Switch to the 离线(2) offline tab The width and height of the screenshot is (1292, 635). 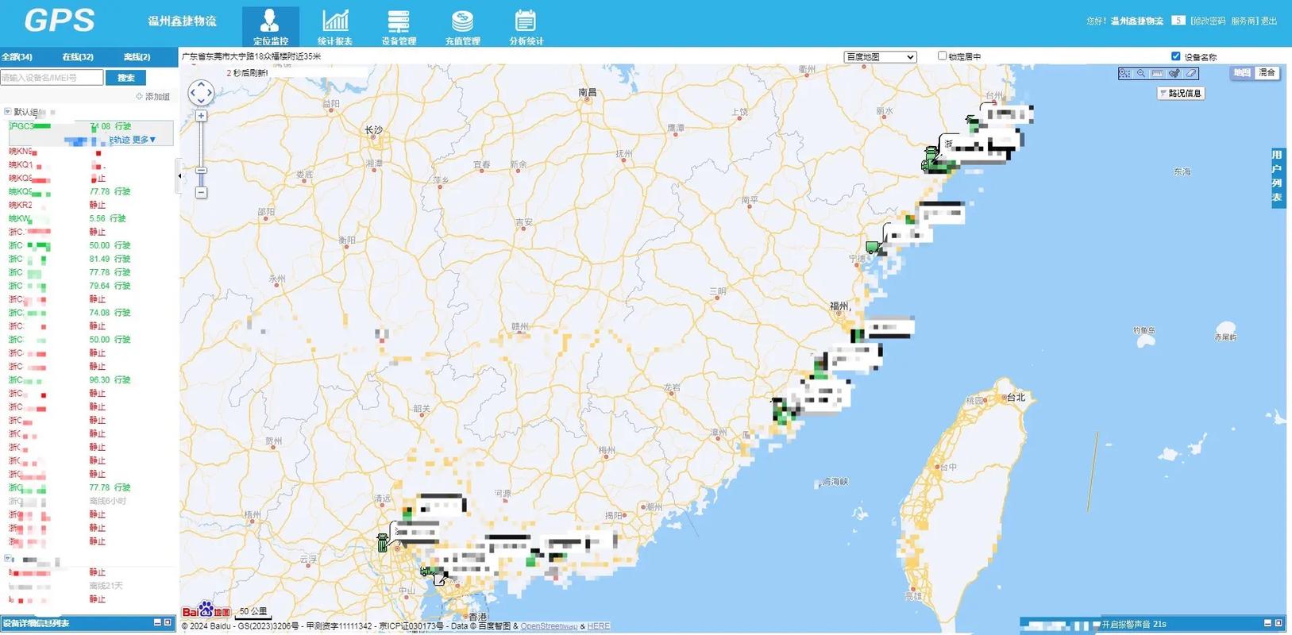137,57
